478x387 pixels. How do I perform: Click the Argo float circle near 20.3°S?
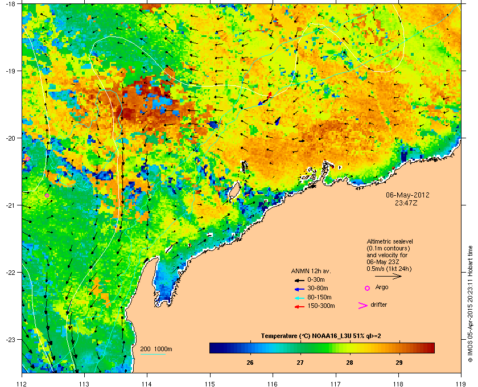point(27,159)
